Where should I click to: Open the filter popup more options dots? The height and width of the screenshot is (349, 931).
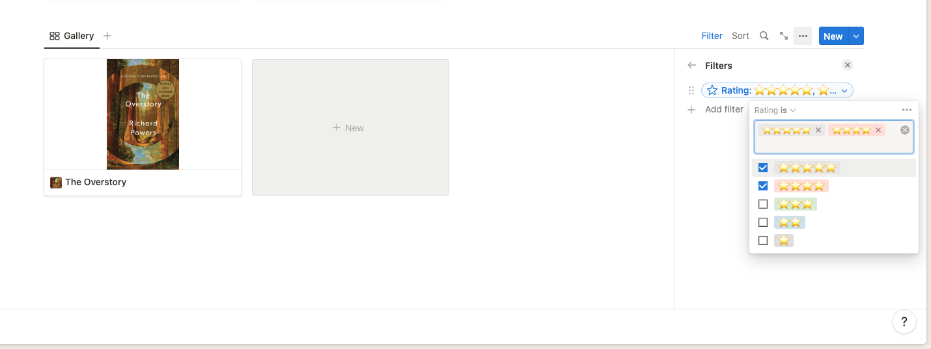(x=907, y=110)
